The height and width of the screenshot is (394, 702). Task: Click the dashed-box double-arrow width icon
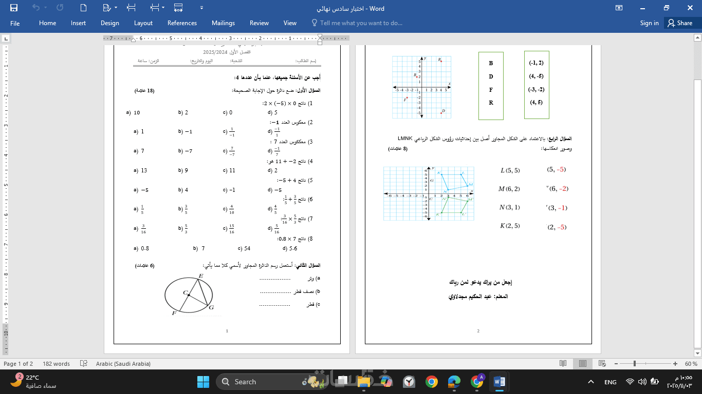(178, 8)
